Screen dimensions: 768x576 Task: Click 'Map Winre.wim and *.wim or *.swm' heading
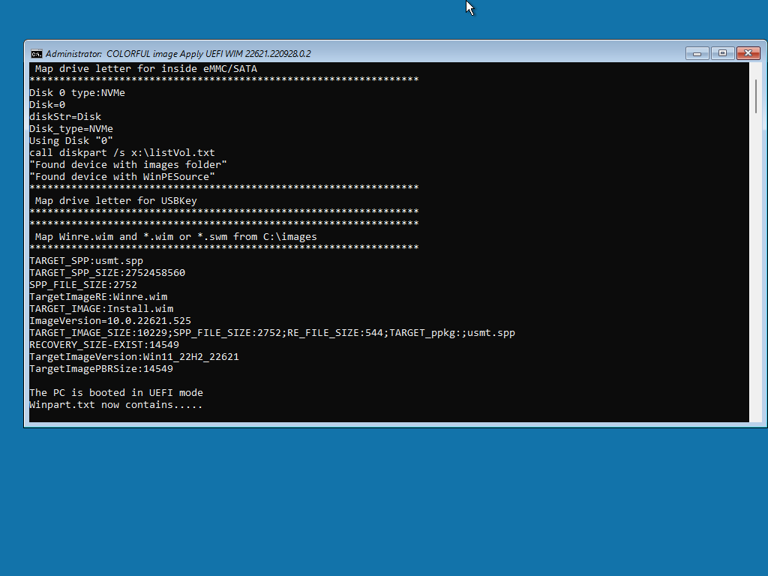pyautogui.click(x=175, y=236)
